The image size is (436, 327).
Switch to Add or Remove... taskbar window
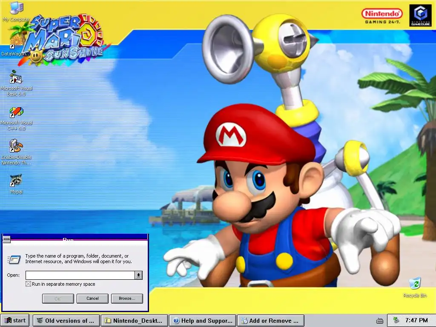271,321
